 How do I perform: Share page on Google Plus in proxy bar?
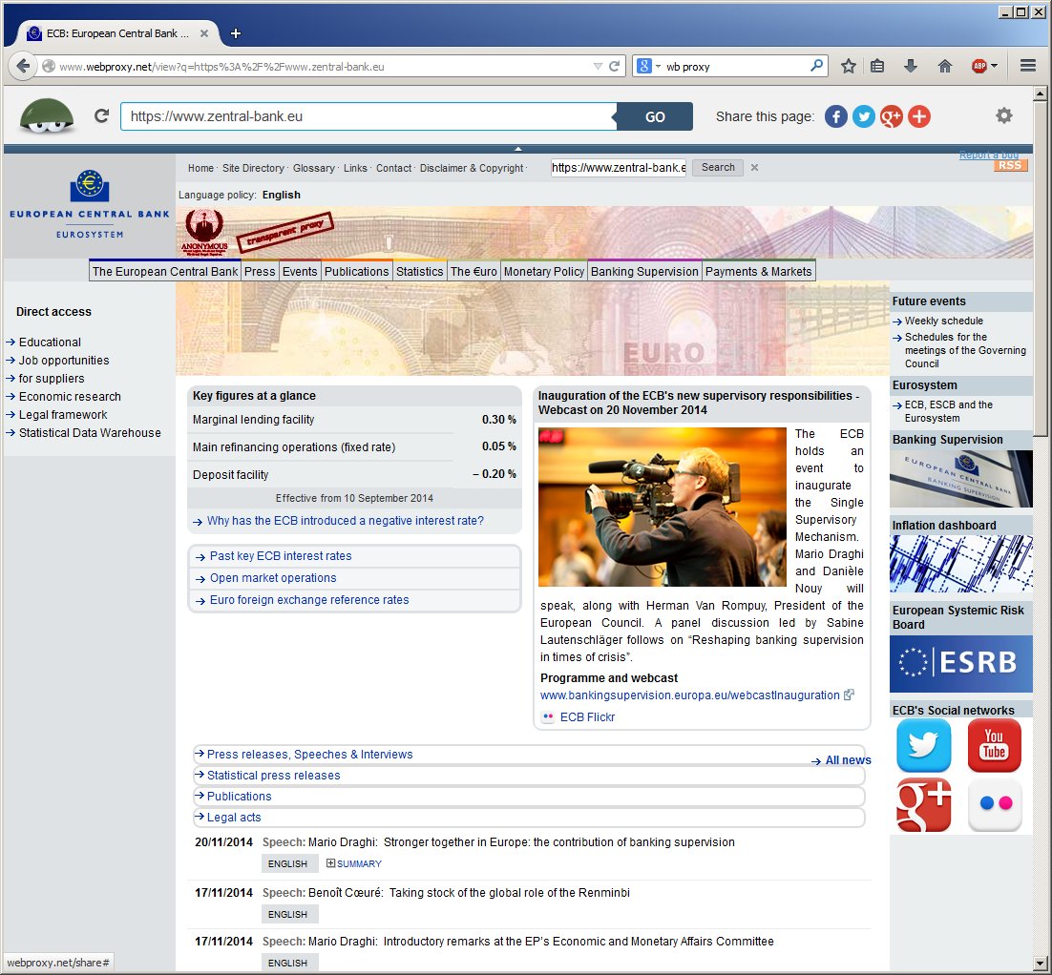pos(892,116)
